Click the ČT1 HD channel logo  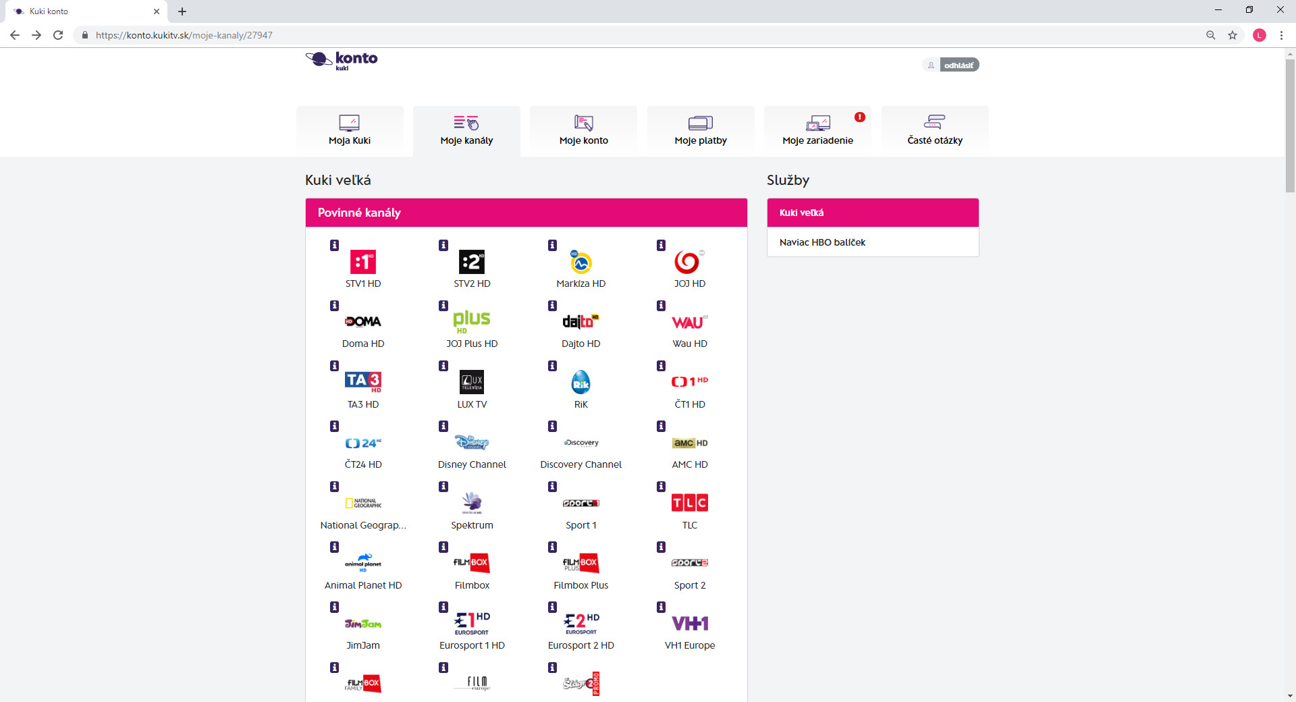point(689,381)
